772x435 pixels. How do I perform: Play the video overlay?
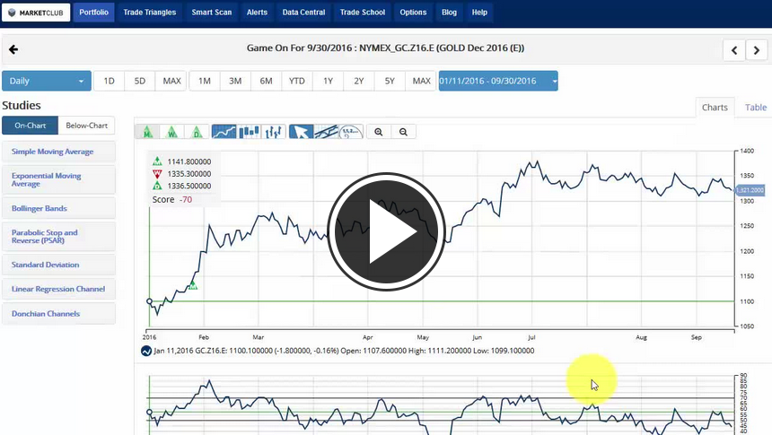coord(386,232)
